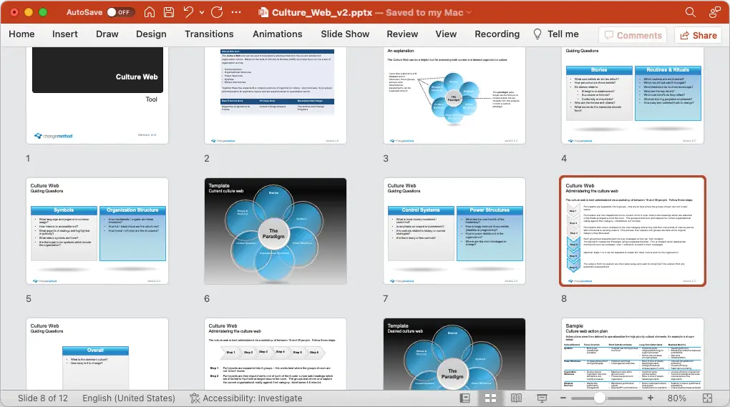The image size is (730, 407).
Task: Switch to Reading view icon
Action: coord(516,398)
